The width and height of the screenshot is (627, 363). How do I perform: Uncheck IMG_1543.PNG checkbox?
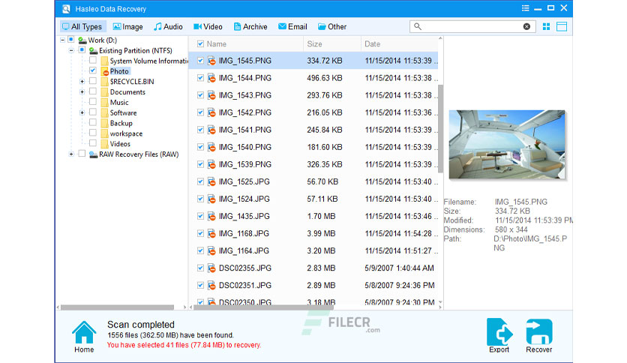tap(201, 95)
